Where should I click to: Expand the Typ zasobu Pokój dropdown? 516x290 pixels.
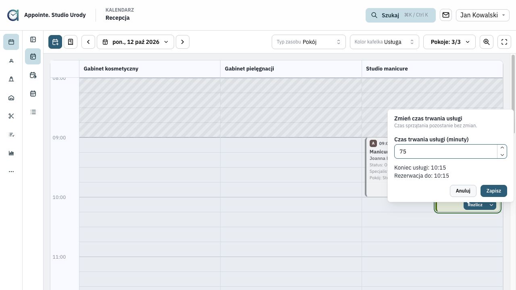coord(309,42)
